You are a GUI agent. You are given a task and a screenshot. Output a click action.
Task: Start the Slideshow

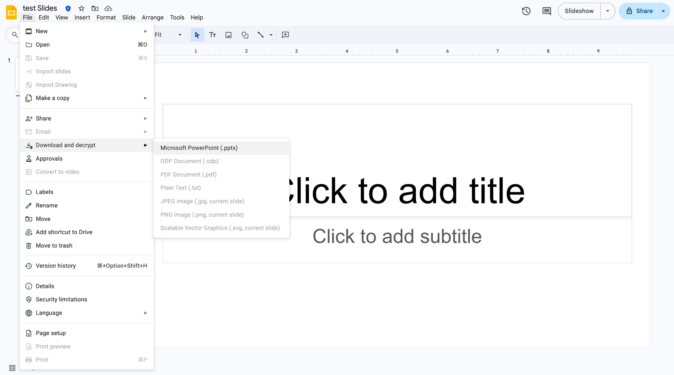(x=579, y=11)
